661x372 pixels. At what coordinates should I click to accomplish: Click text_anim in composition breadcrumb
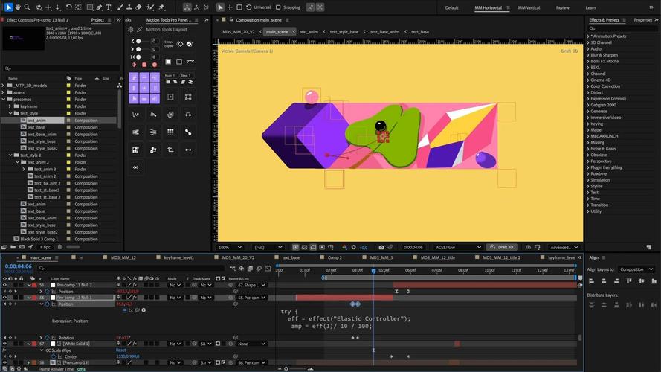(x=309, y=32)
